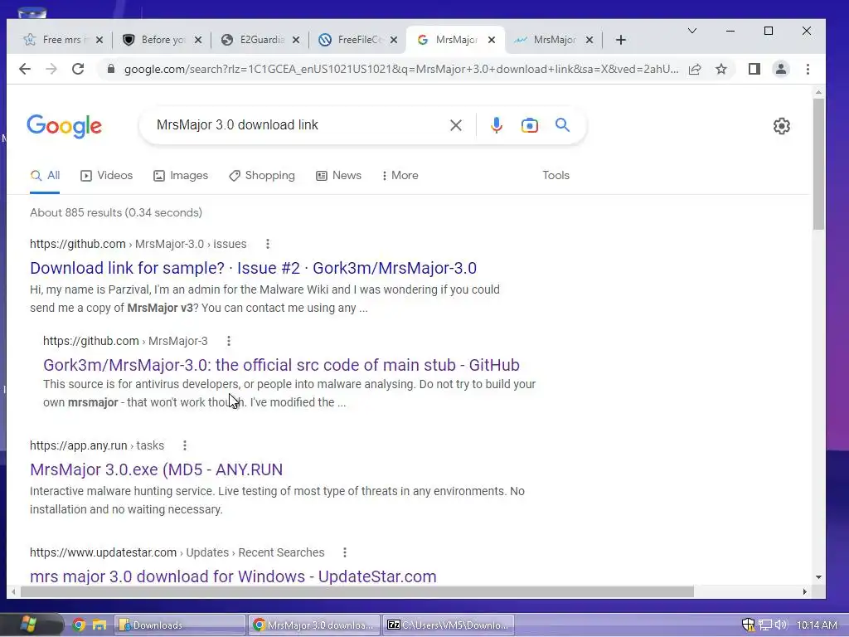The width and height of the screenshot is (849, 637).
Task: Open the Windows Start button
Action: click(28, 625)
